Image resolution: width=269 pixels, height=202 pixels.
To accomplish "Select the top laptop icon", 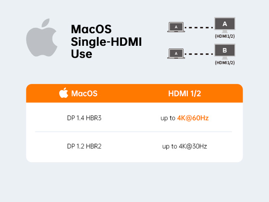I will (x=176, y=27).
